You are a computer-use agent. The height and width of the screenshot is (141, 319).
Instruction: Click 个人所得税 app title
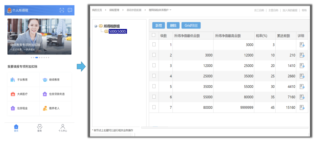click(20, 10)
